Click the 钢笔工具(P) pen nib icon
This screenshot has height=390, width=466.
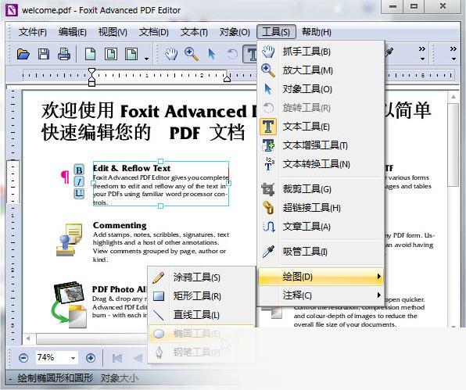tap(159, 352)
